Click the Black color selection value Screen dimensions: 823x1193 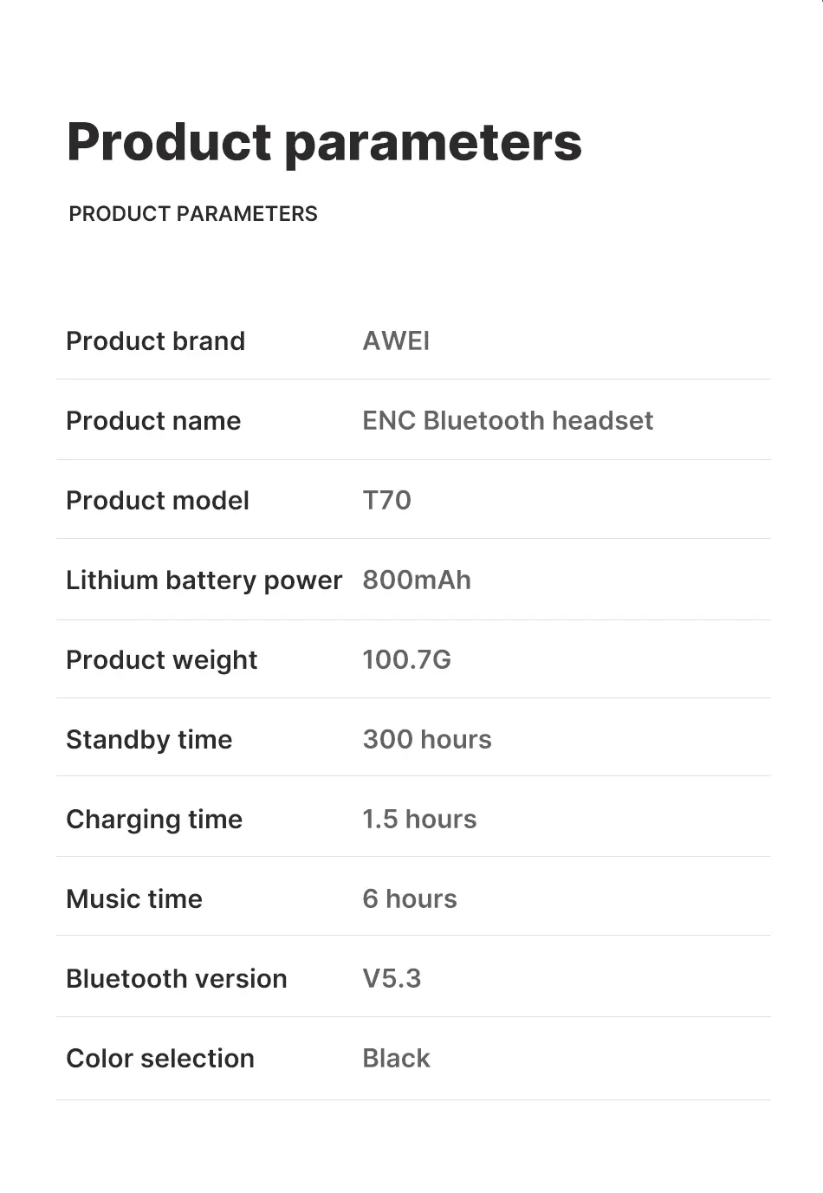(396, 1059)
